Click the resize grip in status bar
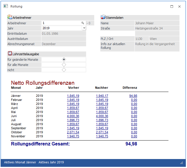 (x=181, y=163)
